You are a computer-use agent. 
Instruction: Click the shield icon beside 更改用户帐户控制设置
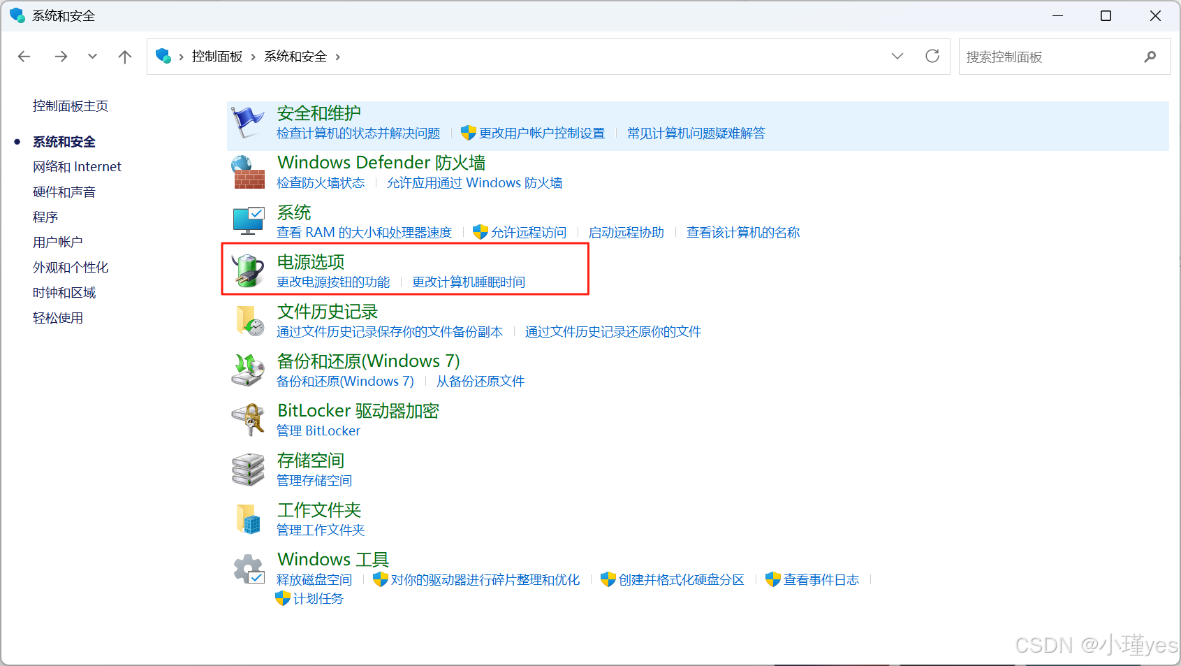(469, 133)
